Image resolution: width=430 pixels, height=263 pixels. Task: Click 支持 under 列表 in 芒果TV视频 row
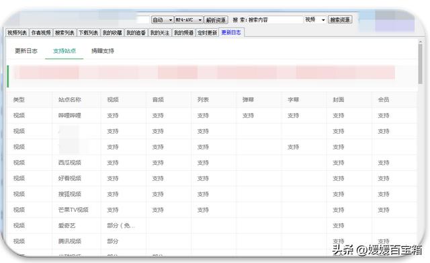click(x=203, y=210)
